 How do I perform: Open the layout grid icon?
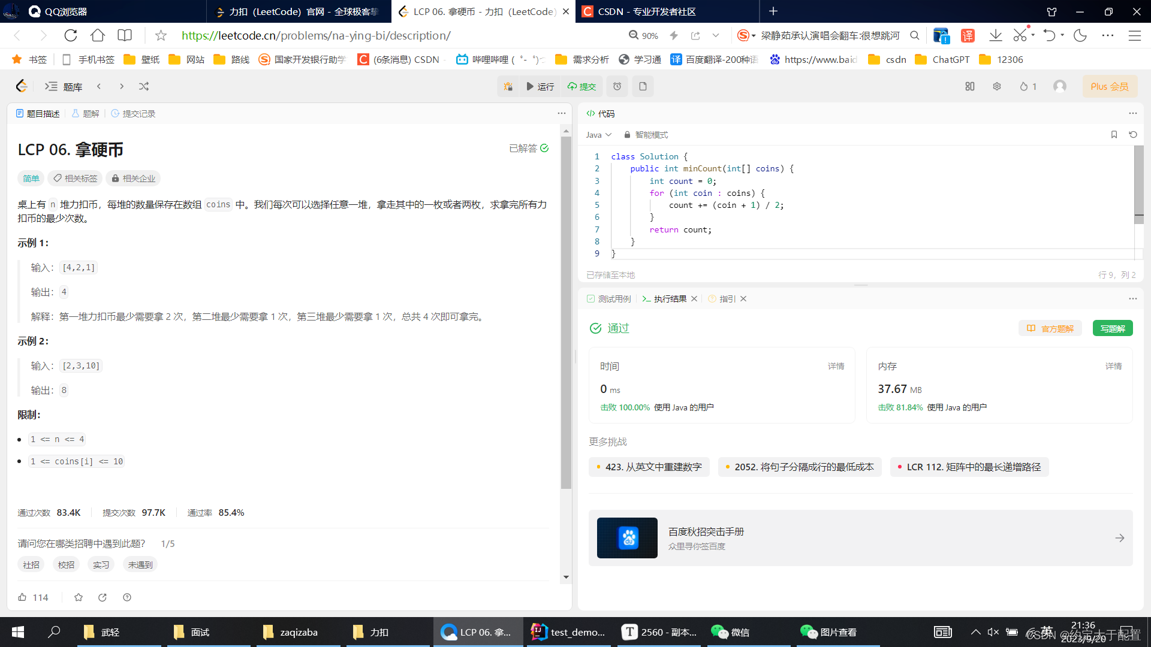click(x=969, y=86)
